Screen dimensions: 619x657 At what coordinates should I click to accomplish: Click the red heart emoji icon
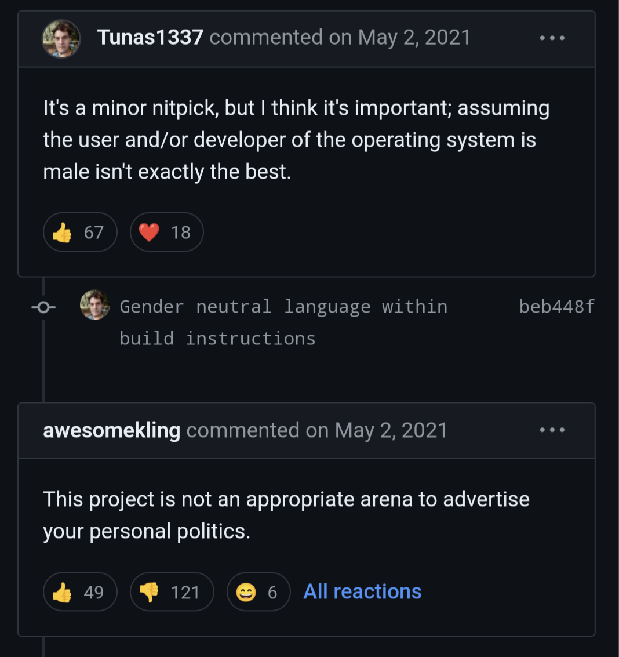(x=149, y=233)
